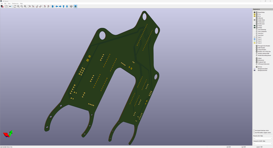The height and width of the screenshot is (148, 273).
Task: Pan board up with blue arrow
Action: click(63, 6)
